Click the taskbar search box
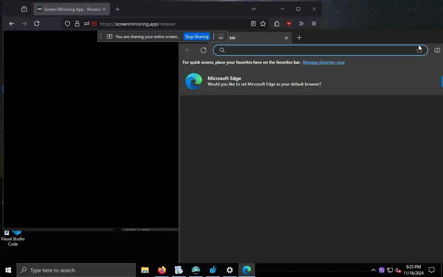The width and height of the screenshot is (443, 277). [76, 270]
